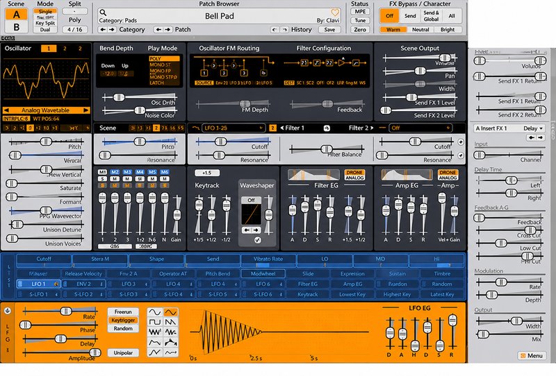Select previous waveshaper type arrow
This screenshot has height=376, width=556.
click(247, 230)
